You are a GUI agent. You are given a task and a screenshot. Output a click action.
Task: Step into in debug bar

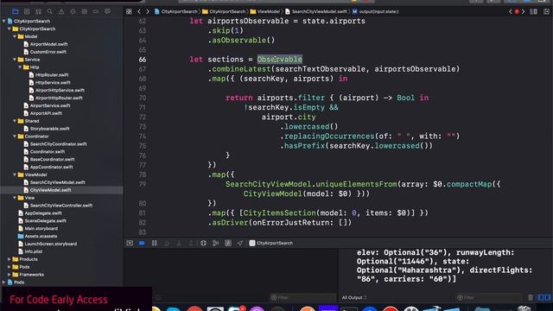(179, 243)
